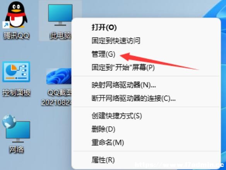Click 管理(G) in the context menu
The height and width of the screenshot is (170, 226).
[x=103, y=54]
